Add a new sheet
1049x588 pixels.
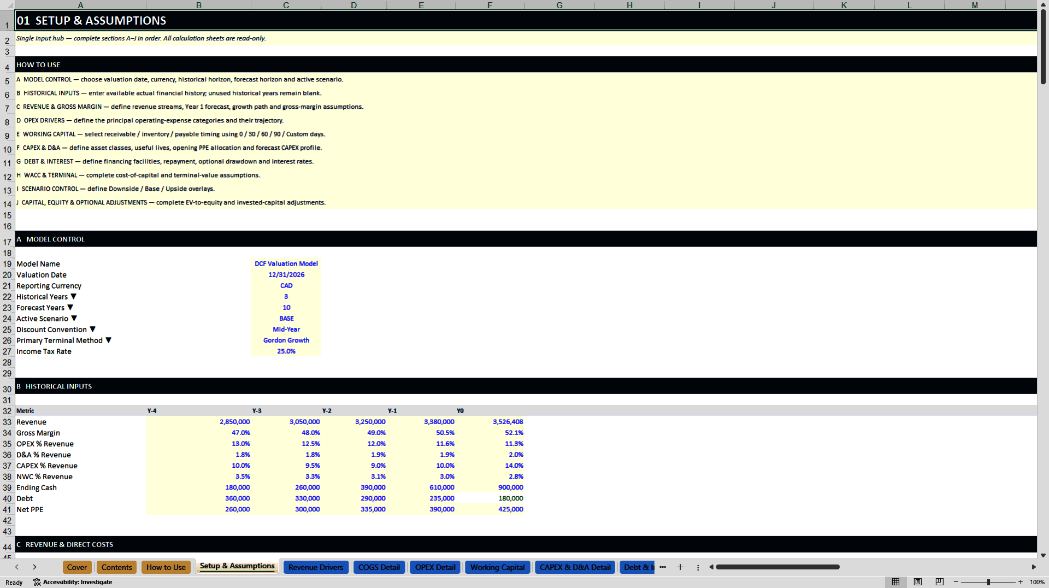click(680, 567)
